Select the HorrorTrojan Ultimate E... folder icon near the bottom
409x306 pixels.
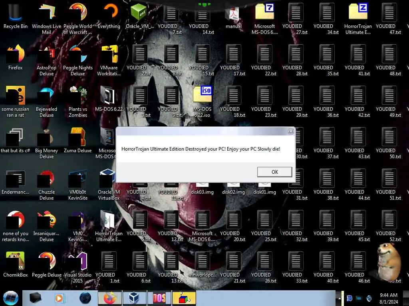pyautogui.click(x=109, y=226)
